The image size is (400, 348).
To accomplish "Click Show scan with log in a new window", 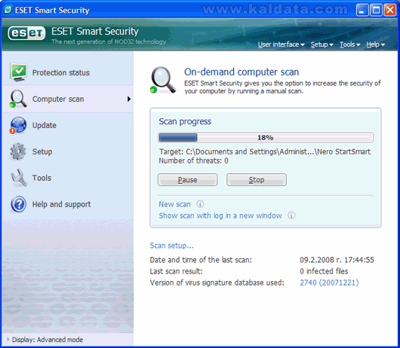I will click(x=220, y=215).
